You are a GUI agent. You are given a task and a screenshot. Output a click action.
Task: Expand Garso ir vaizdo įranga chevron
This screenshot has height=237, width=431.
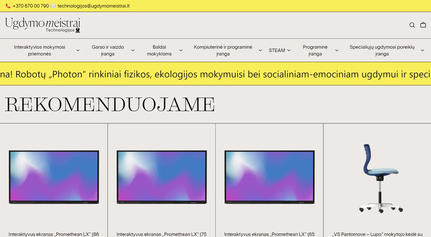point(133,50)
